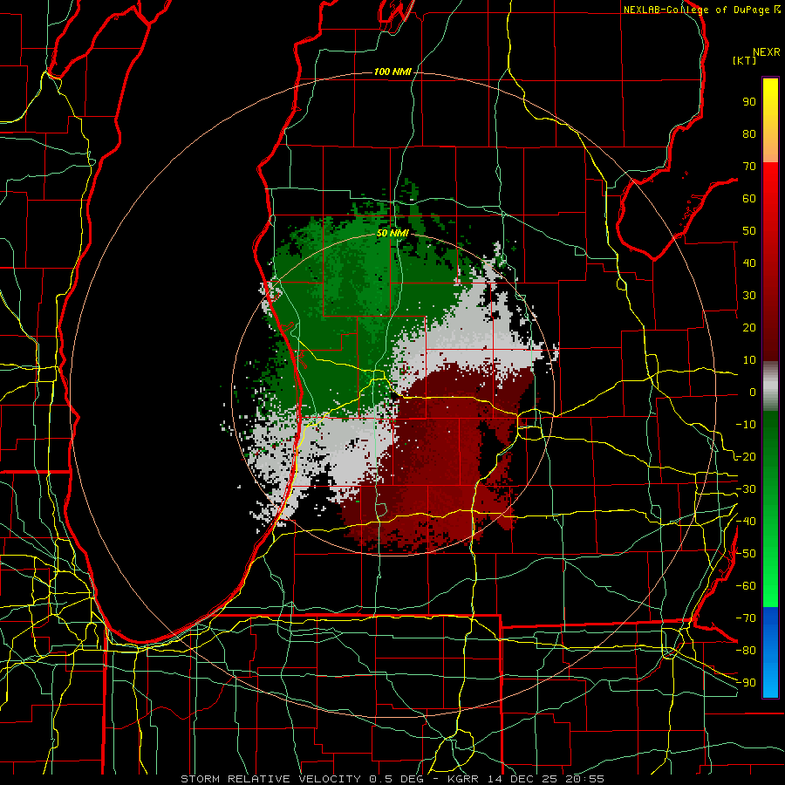Click the 80 value on the velocity scale

pyautogui.click(x=749, y=134)
